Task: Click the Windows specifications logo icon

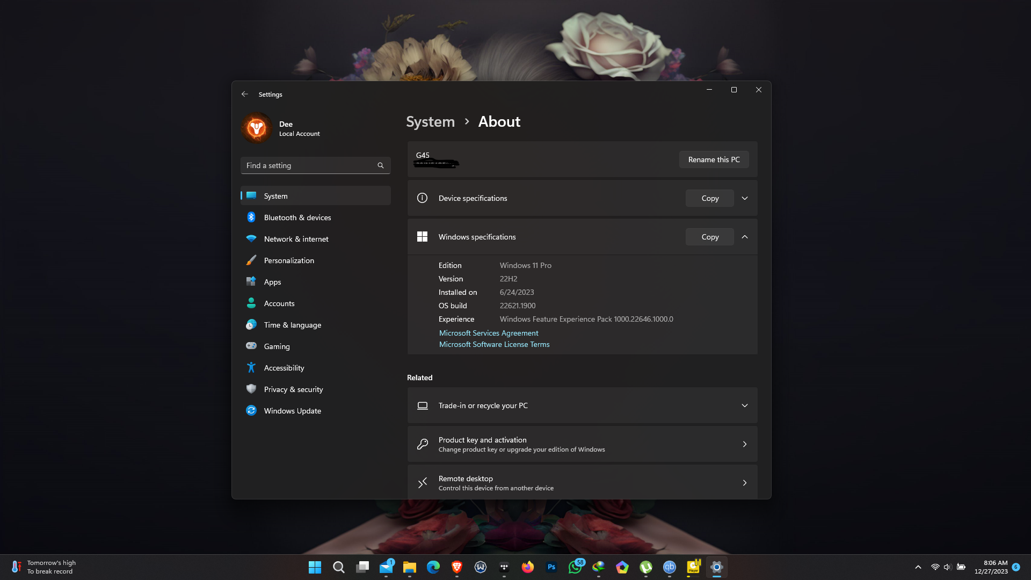Action: tap(422, 237)
